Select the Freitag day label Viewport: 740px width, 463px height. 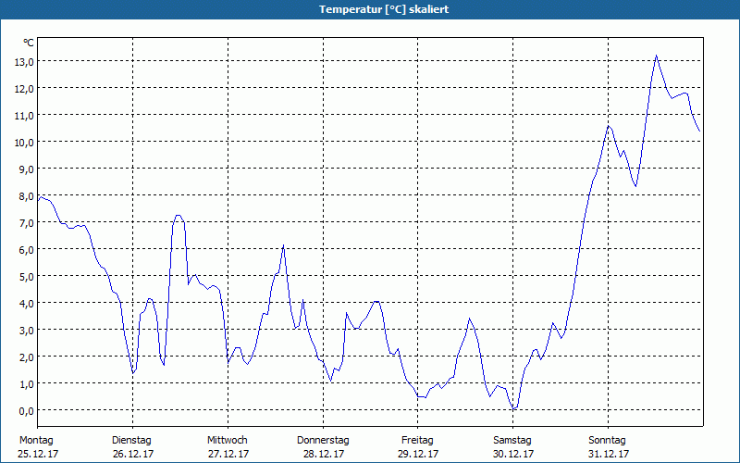[417, 441]
